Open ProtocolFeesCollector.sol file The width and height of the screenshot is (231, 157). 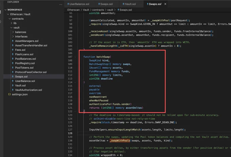[31, 72]
